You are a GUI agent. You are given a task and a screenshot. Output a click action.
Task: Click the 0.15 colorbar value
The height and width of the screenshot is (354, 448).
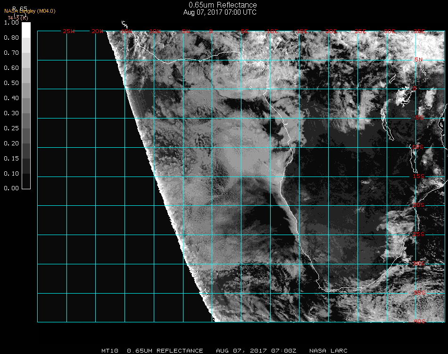click(11, 159)
